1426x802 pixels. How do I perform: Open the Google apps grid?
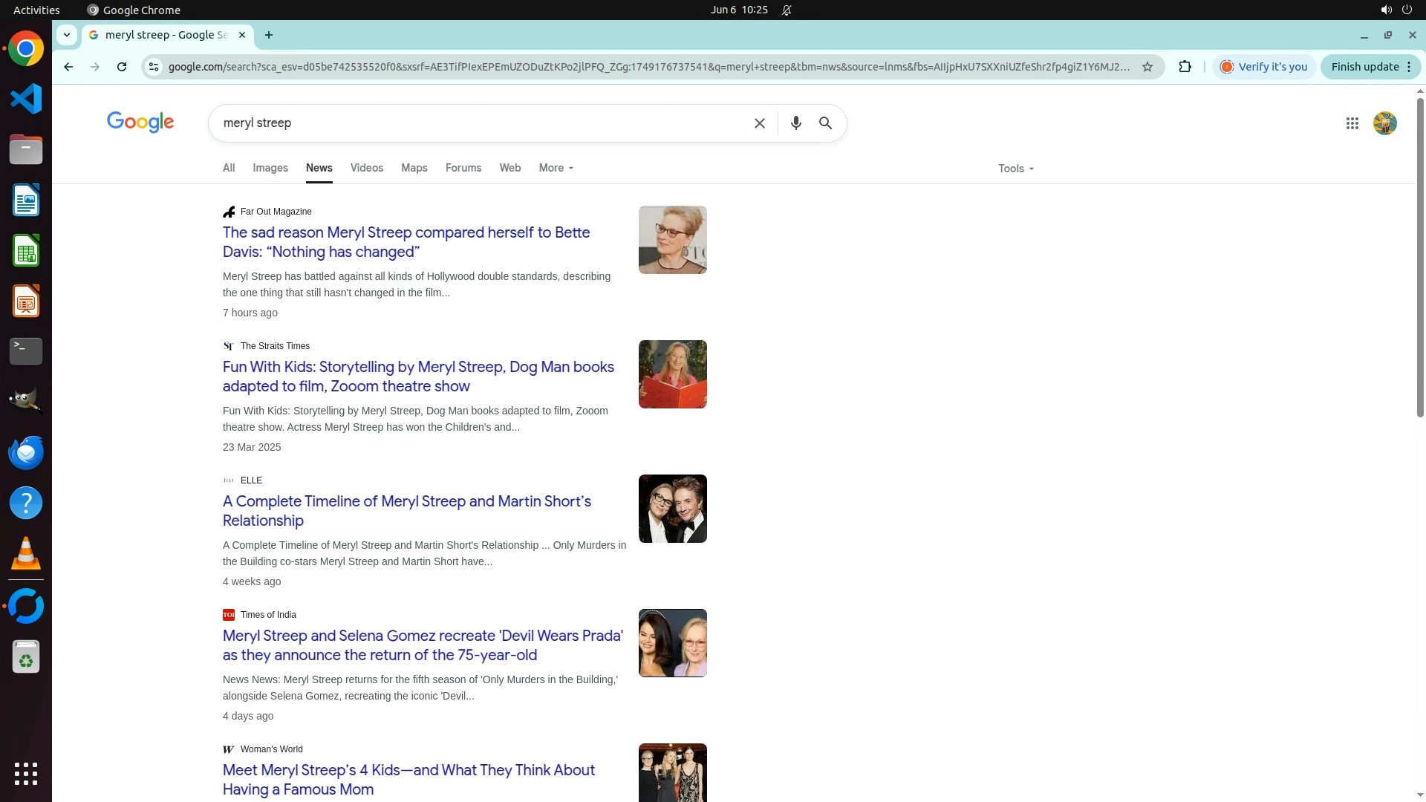pyautogui.click(x=1352, y=123)
